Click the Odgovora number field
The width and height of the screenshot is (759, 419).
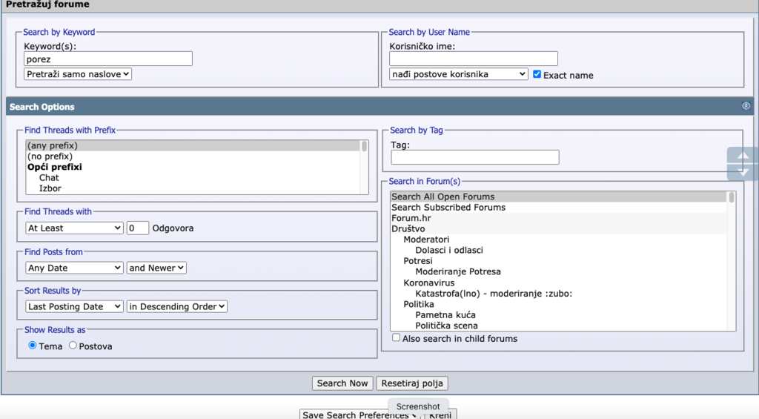click(x=137, y=228)
